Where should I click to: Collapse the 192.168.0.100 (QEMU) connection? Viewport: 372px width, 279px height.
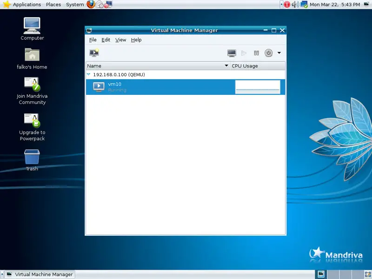88,74
